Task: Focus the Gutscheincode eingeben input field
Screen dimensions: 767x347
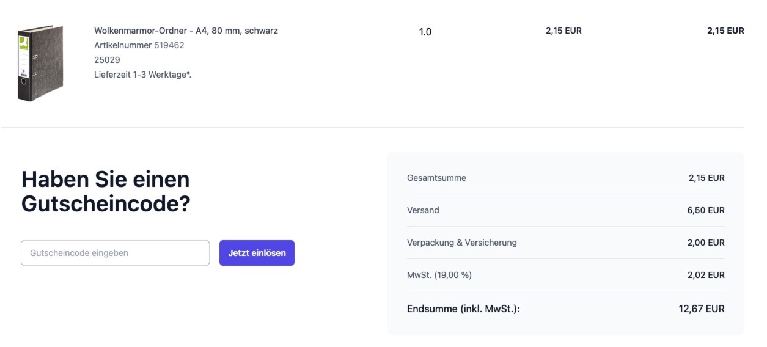Action: 115,253
